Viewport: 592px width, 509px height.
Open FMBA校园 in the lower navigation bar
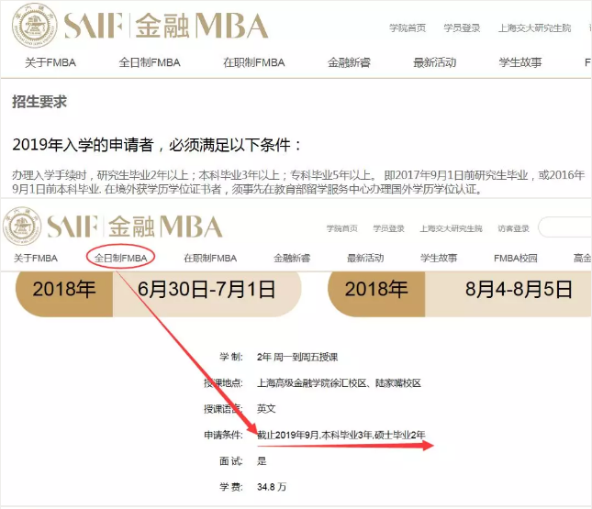(x=515, y=258)
